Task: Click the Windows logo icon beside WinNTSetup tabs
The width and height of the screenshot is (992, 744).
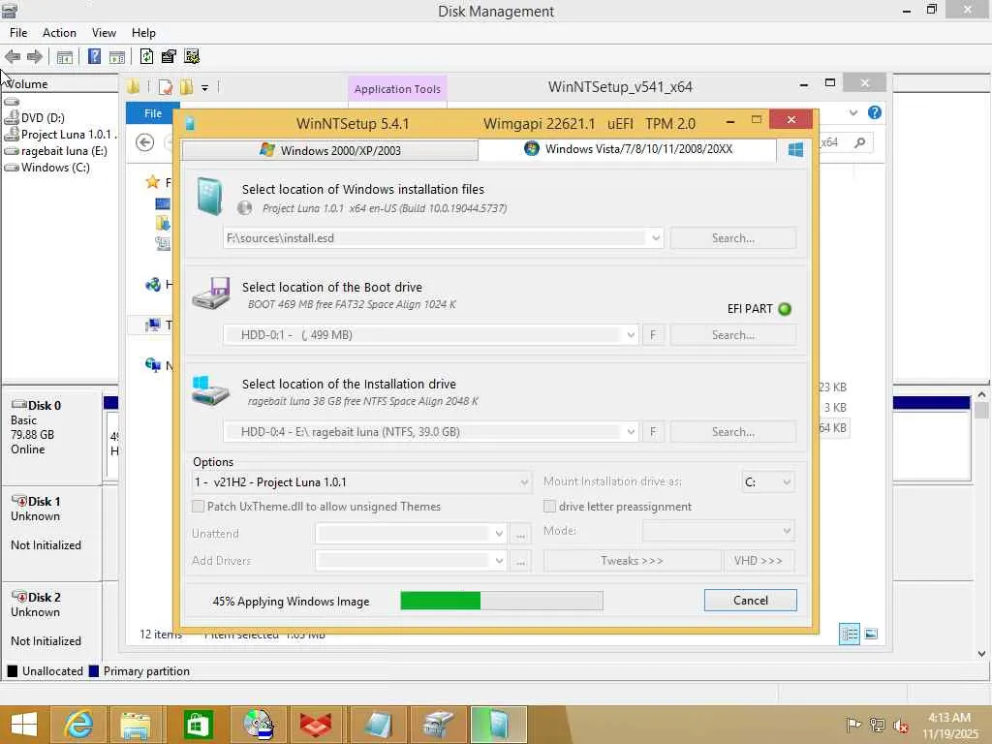Action: [796, 149]
